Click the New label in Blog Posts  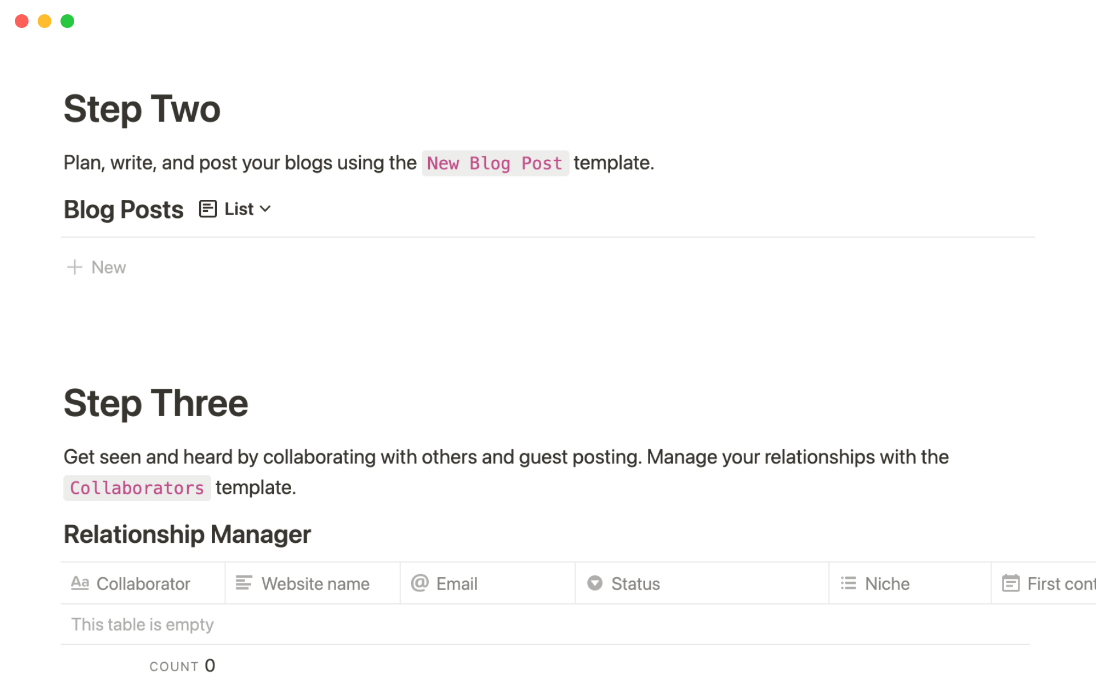click(108, 267)
